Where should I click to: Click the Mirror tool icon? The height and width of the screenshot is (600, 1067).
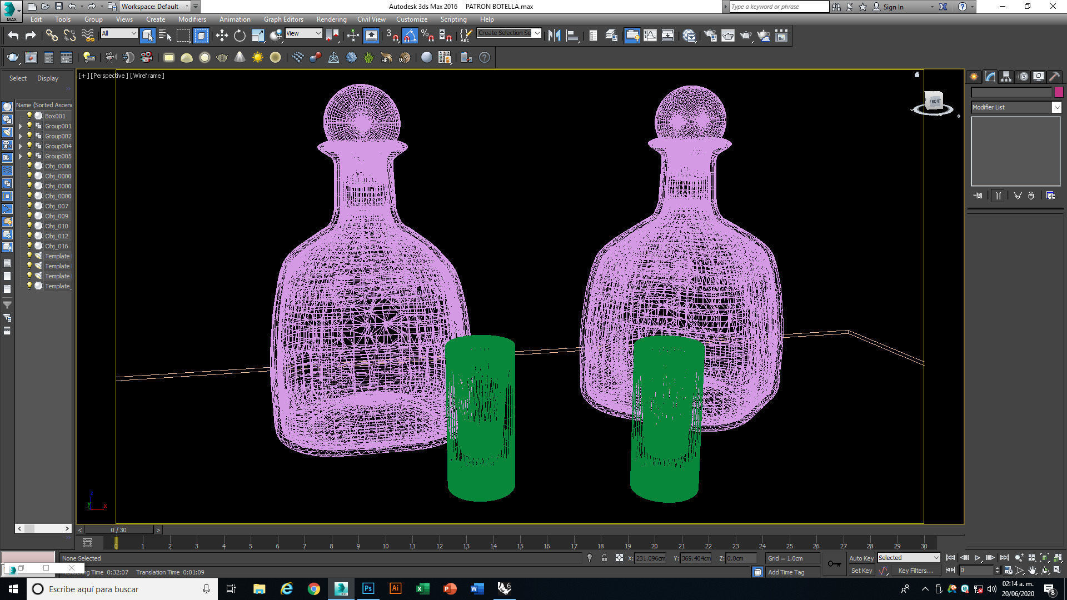click(554, 36)
